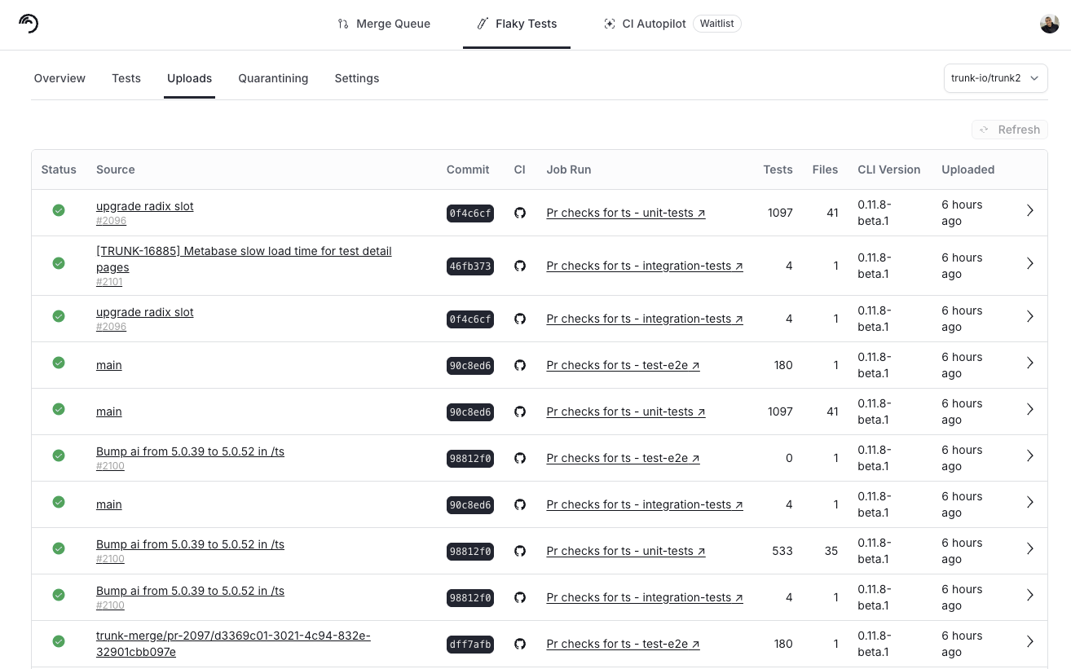The image size is (1071, 669).
Task: Go to the Tests tab
Action: (126, 78)
